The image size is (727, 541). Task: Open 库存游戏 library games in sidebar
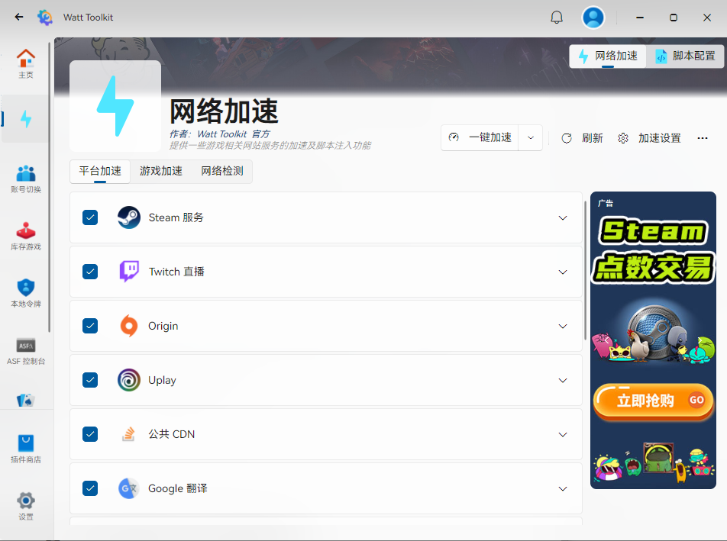point(26,237)
